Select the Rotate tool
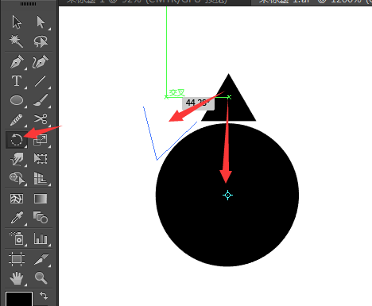The image size is (372, 306). 17,140
